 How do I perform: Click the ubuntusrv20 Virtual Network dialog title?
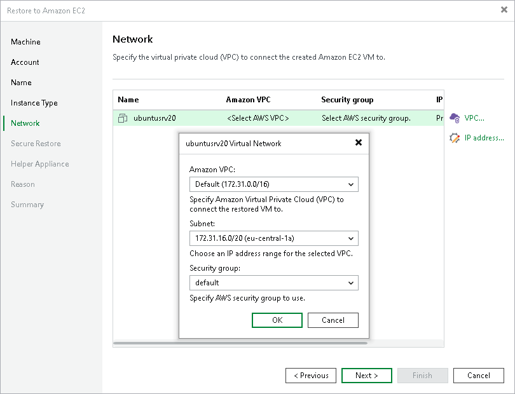[x=233, y=144]
